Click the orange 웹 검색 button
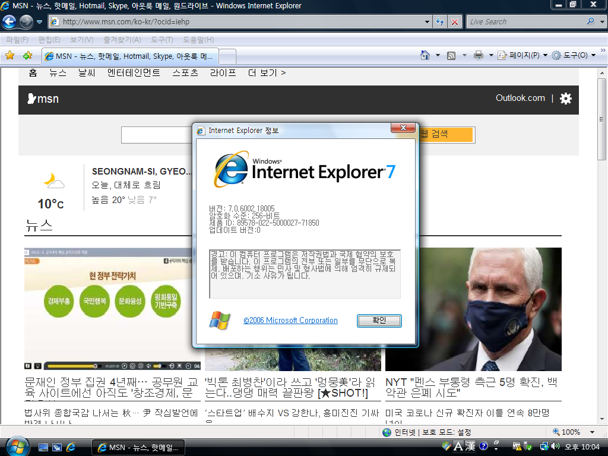 coord(446,135)
